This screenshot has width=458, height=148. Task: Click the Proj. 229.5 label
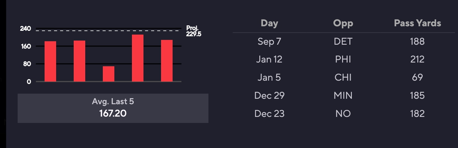[x=194, y=31]
